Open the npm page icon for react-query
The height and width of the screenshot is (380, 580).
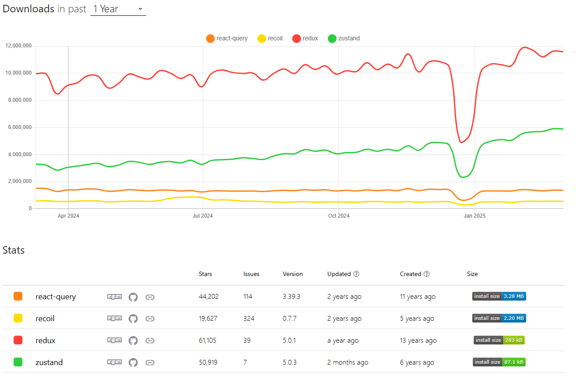tap(115, 297)
